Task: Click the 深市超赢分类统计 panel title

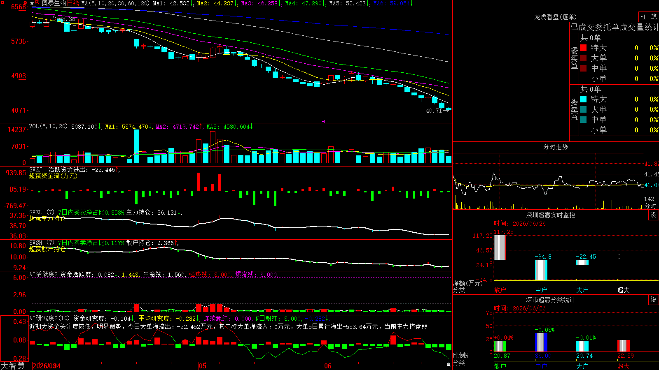Action: point(550,300)
